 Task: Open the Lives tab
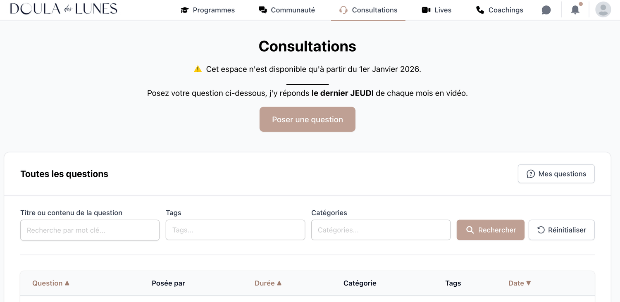(x=443, y=10)
